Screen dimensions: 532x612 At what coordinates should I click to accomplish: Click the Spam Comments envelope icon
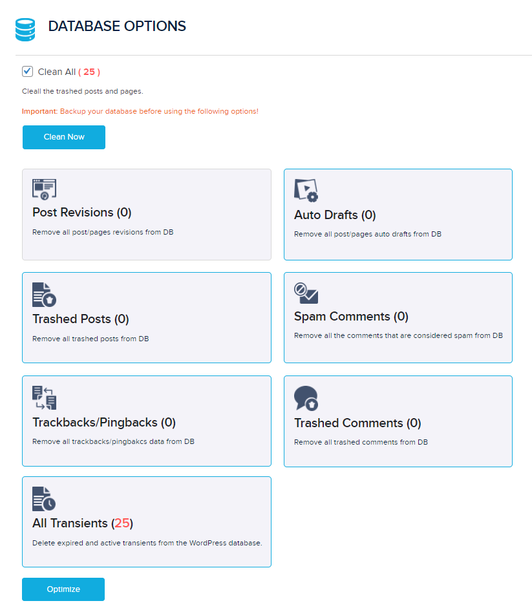306,293
